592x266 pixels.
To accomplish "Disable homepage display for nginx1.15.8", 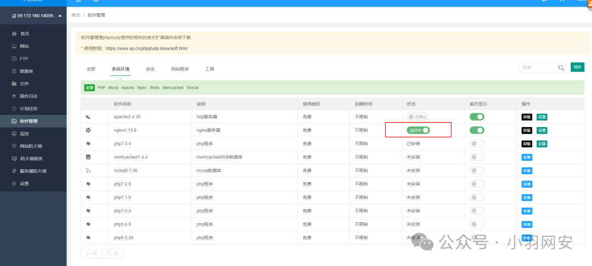I will point(477,130).
